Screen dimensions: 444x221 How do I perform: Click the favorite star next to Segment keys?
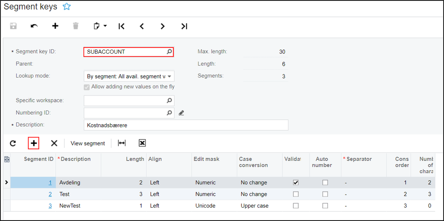(x=67, y=7)
